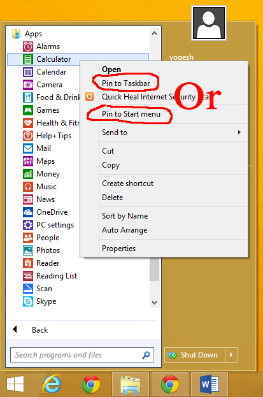Choose Pin to Start menu
The image size is (263, 397).
click(131, 114)
